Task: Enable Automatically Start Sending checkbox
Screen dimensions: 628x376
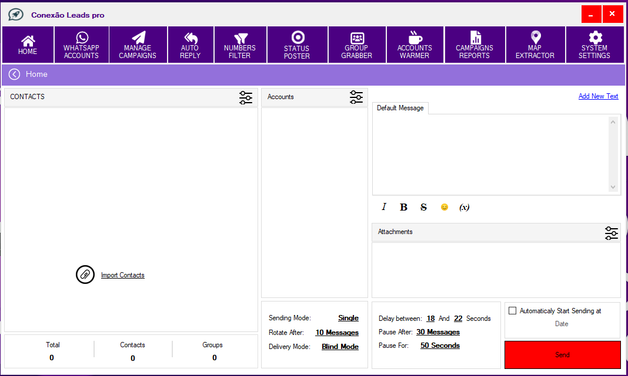Action: 512,311
